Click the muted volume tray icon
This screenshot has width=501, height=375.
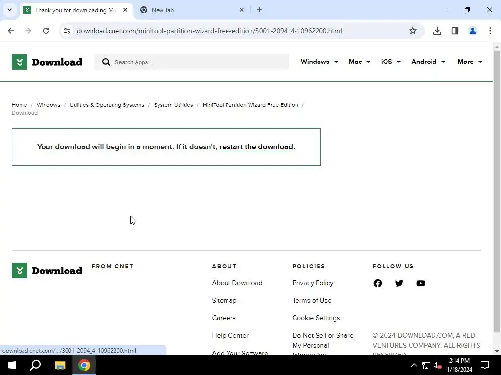coord(438,365)
